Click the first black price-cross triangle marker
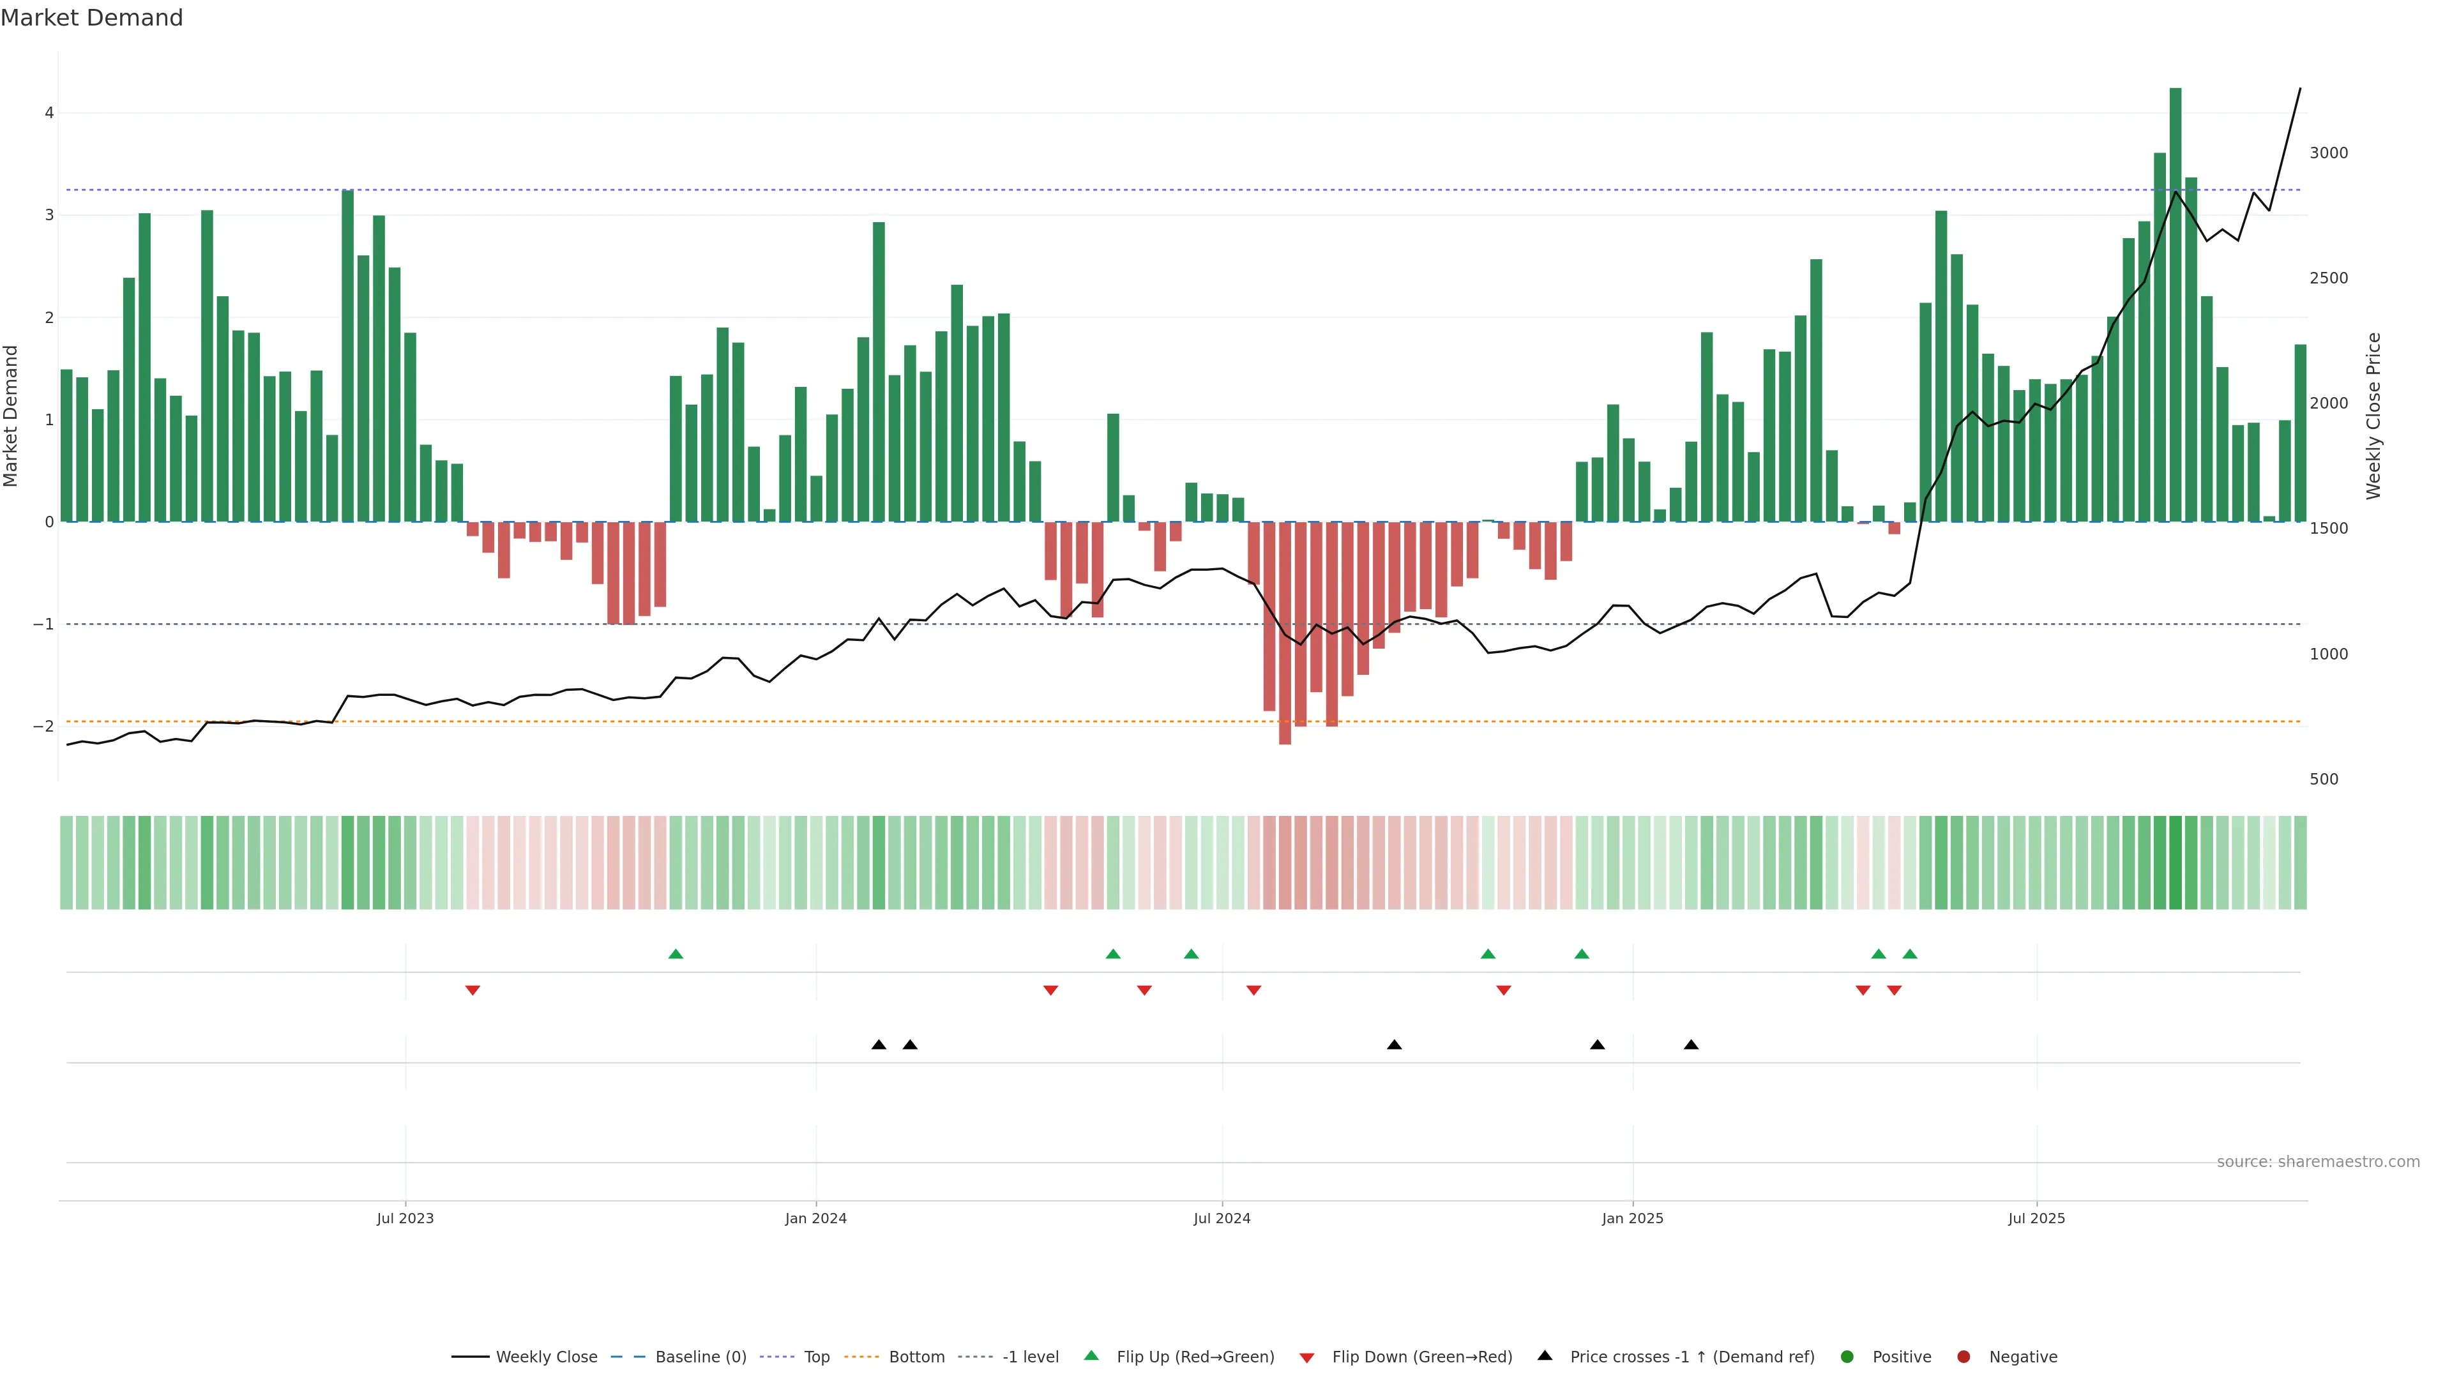The height and width of the screenshot is (1379, 2452). (879, 1045)
